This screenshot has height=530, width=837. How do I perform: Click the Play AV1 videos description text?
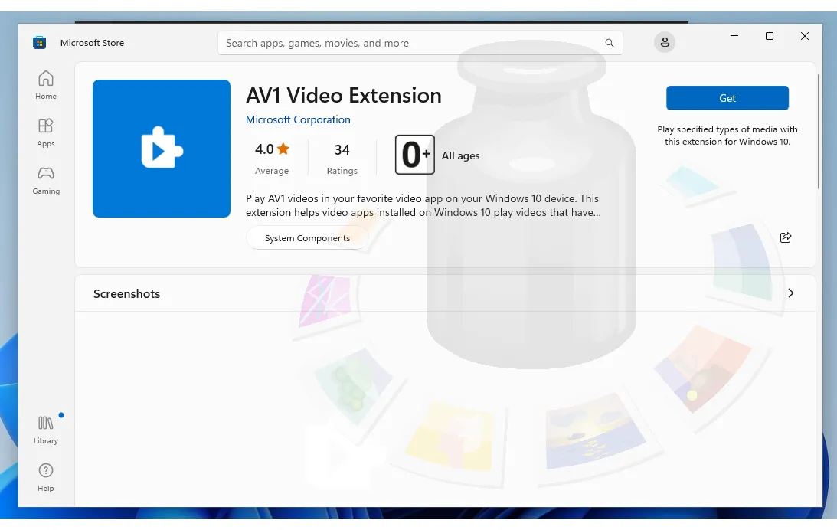click(423, 205)
